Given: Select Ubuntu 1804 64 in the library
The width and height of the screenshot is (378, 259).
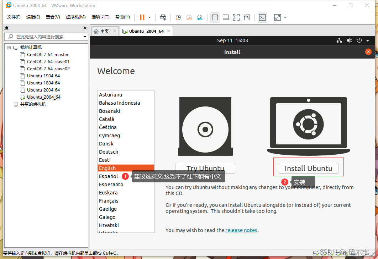Looking at the screenshot, I should tap(43, 83).
